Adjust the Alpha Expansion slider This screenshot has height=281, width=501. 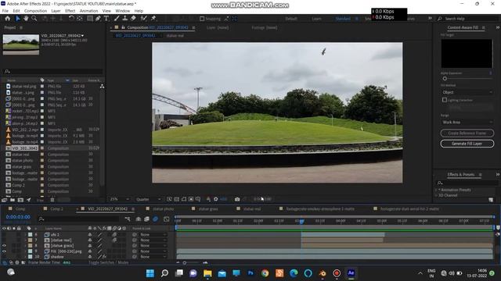tap(445, 79)
